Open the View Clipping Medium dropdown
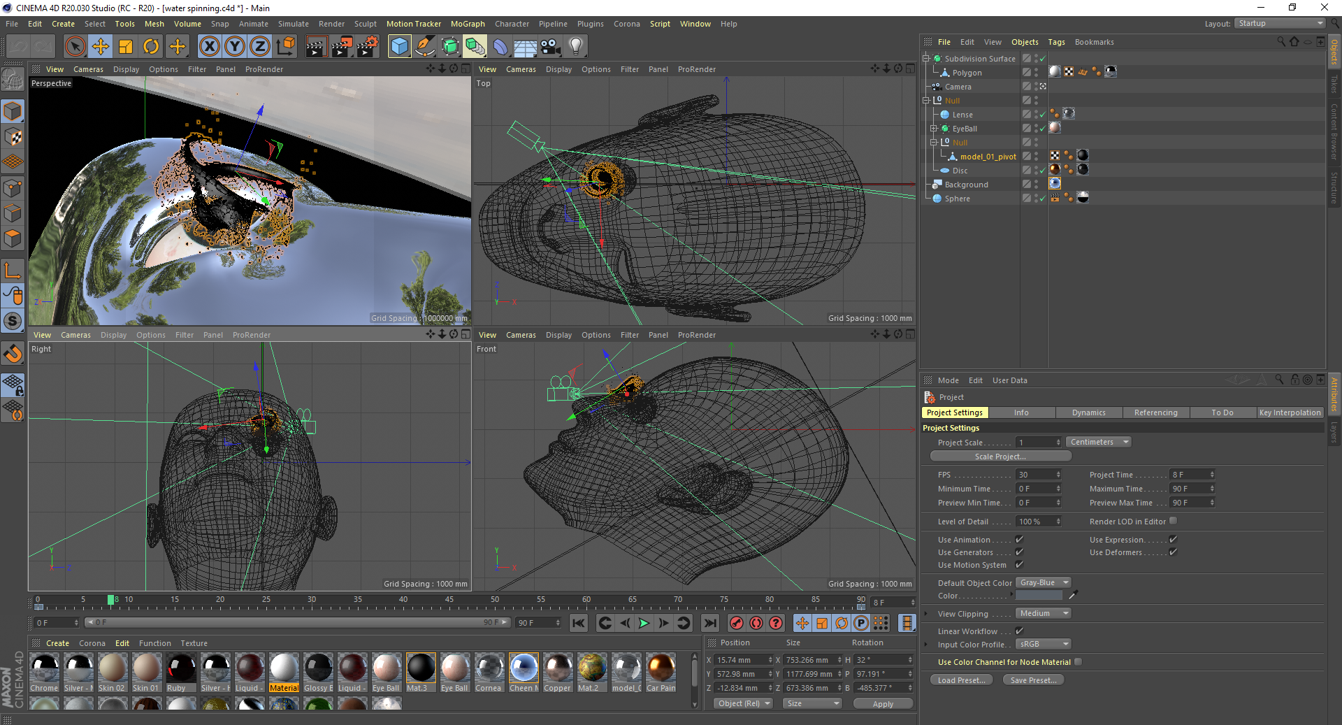Image resolution: width=1342 pixels, height=725 pixels. 1043,614
